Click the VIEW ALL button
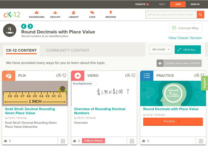208x146 pixels. click(x=188, y=50)
